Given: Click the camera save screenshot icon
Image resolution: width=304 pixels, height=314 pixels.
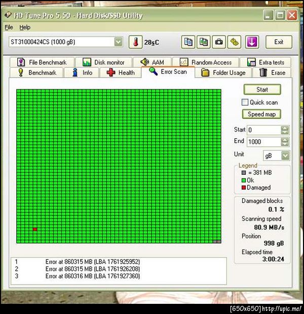Looking at the screenshot, I should (x=219, y=42).
